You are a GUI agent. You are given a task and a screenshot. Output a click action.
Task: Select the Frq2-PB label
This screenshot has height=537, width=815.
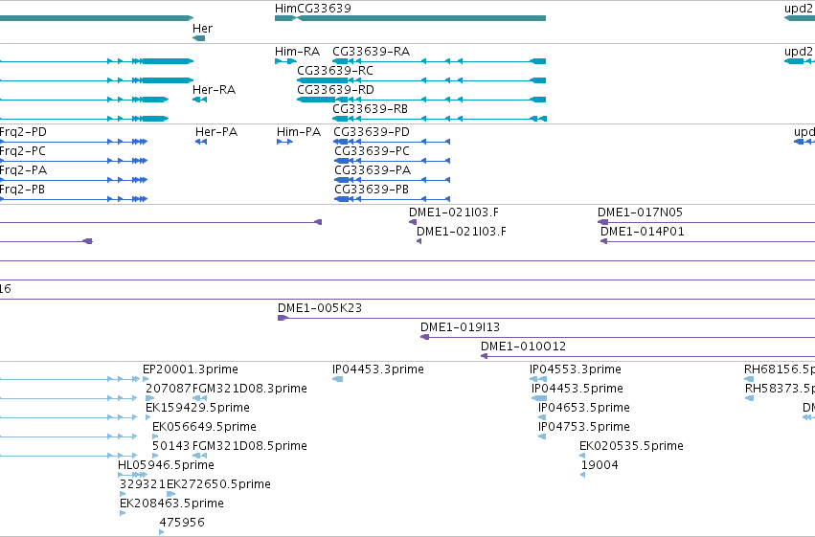point(22,190)
